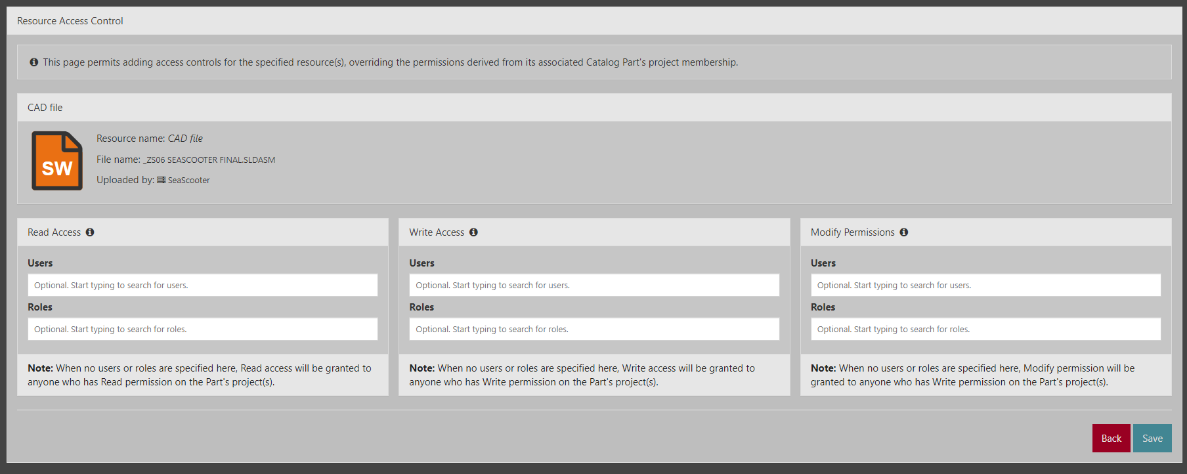1187x474 pixels.
Task: Focus the Read Access Roles search field
Action: coord(202,330)
